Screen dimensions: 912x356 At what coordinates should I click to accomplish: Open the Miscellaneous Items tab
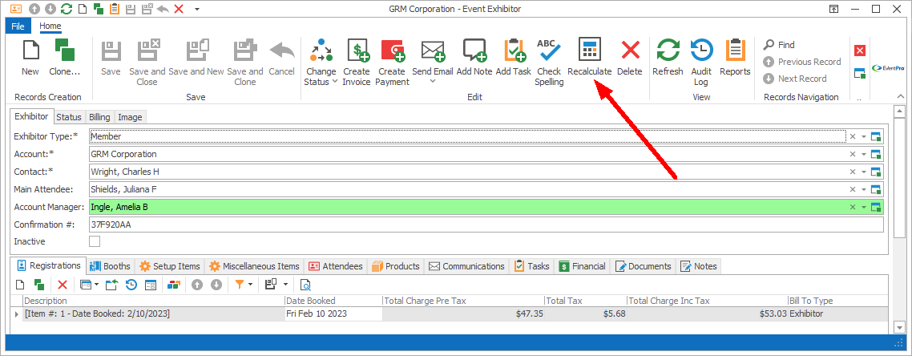coord(255,266)
